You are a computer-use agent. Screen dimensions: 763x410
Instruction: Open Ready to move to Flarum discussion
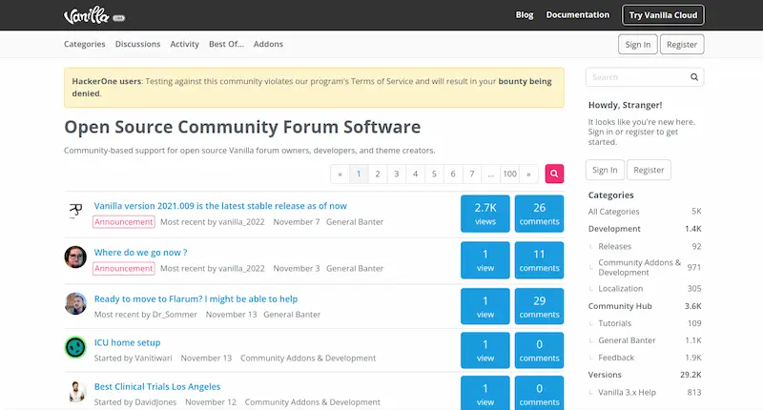pyautogui.click(x=196, y=298)
